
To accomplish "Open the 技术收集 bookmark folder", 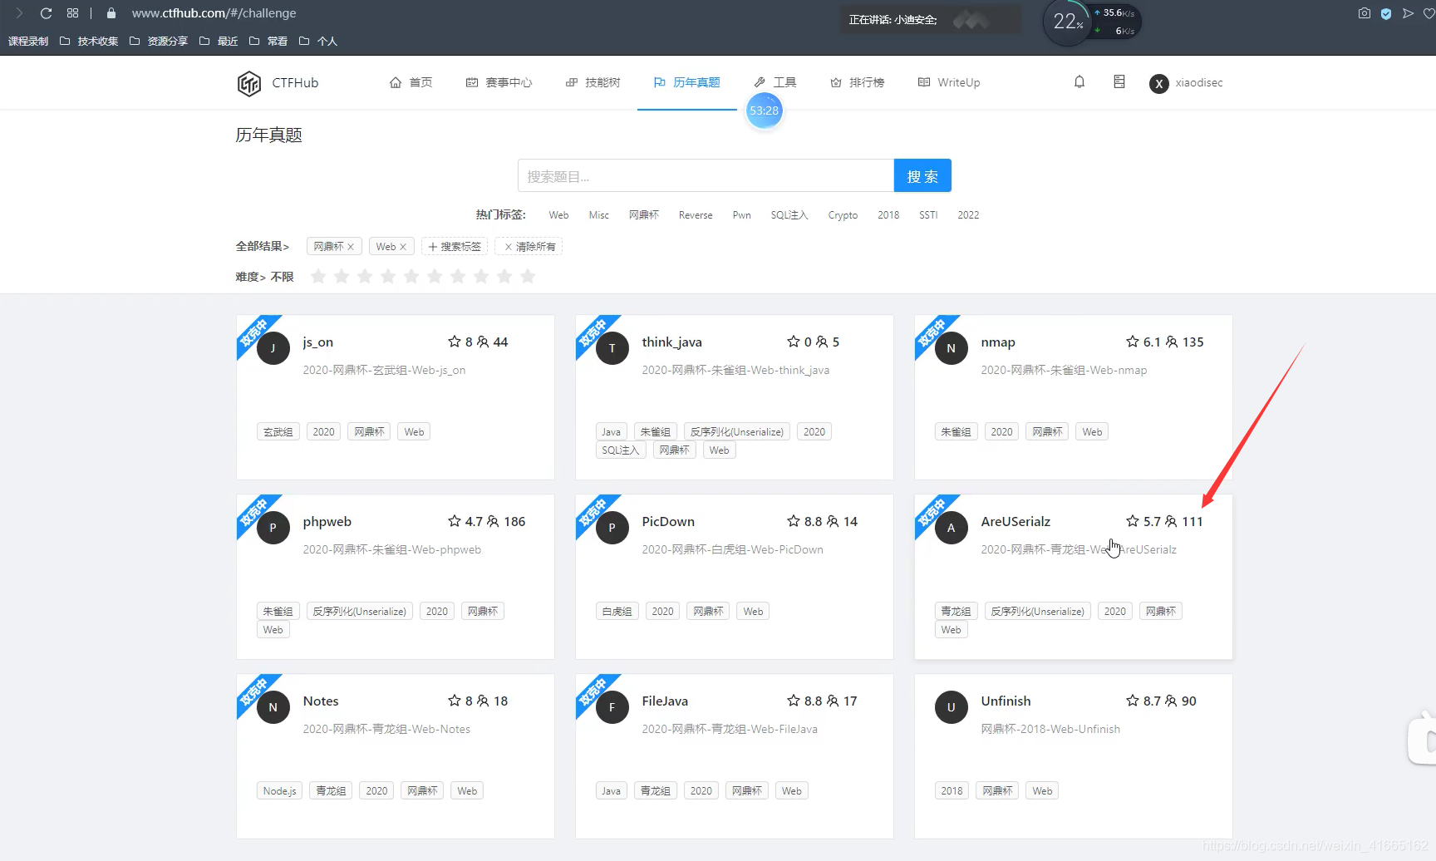I will tap(90, 41).
